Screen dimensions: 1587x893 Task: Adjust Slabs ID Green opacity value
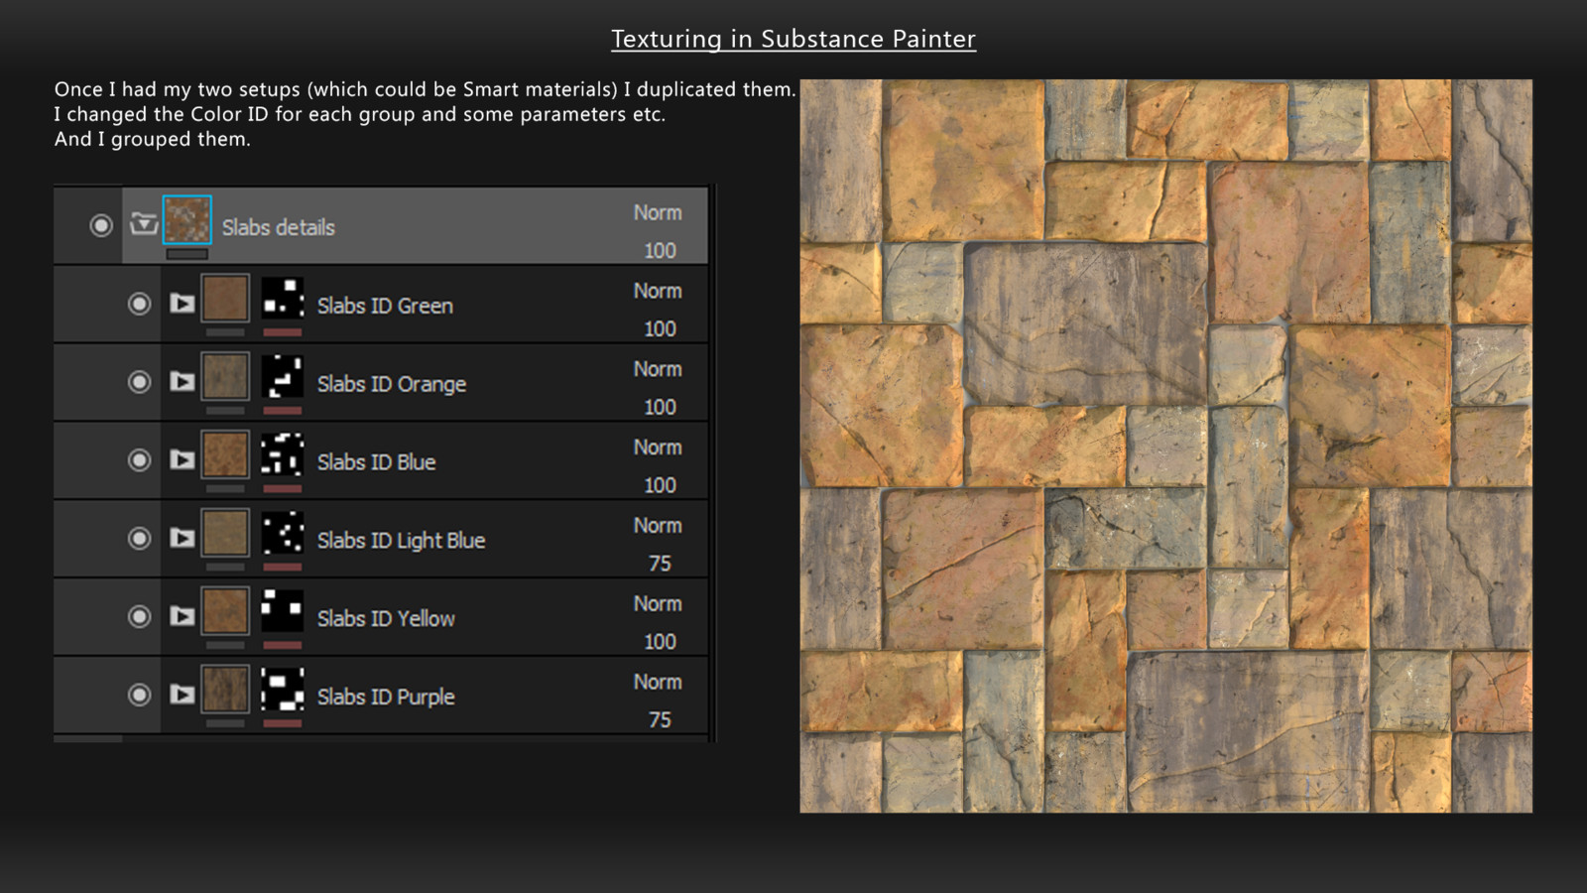tap(660, 329)
